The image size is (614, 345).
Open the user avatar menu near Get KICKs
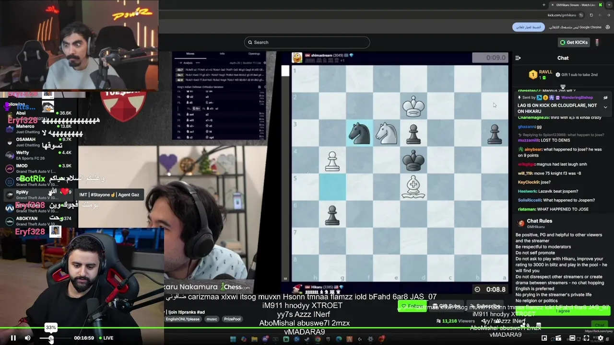coord(597,42)
